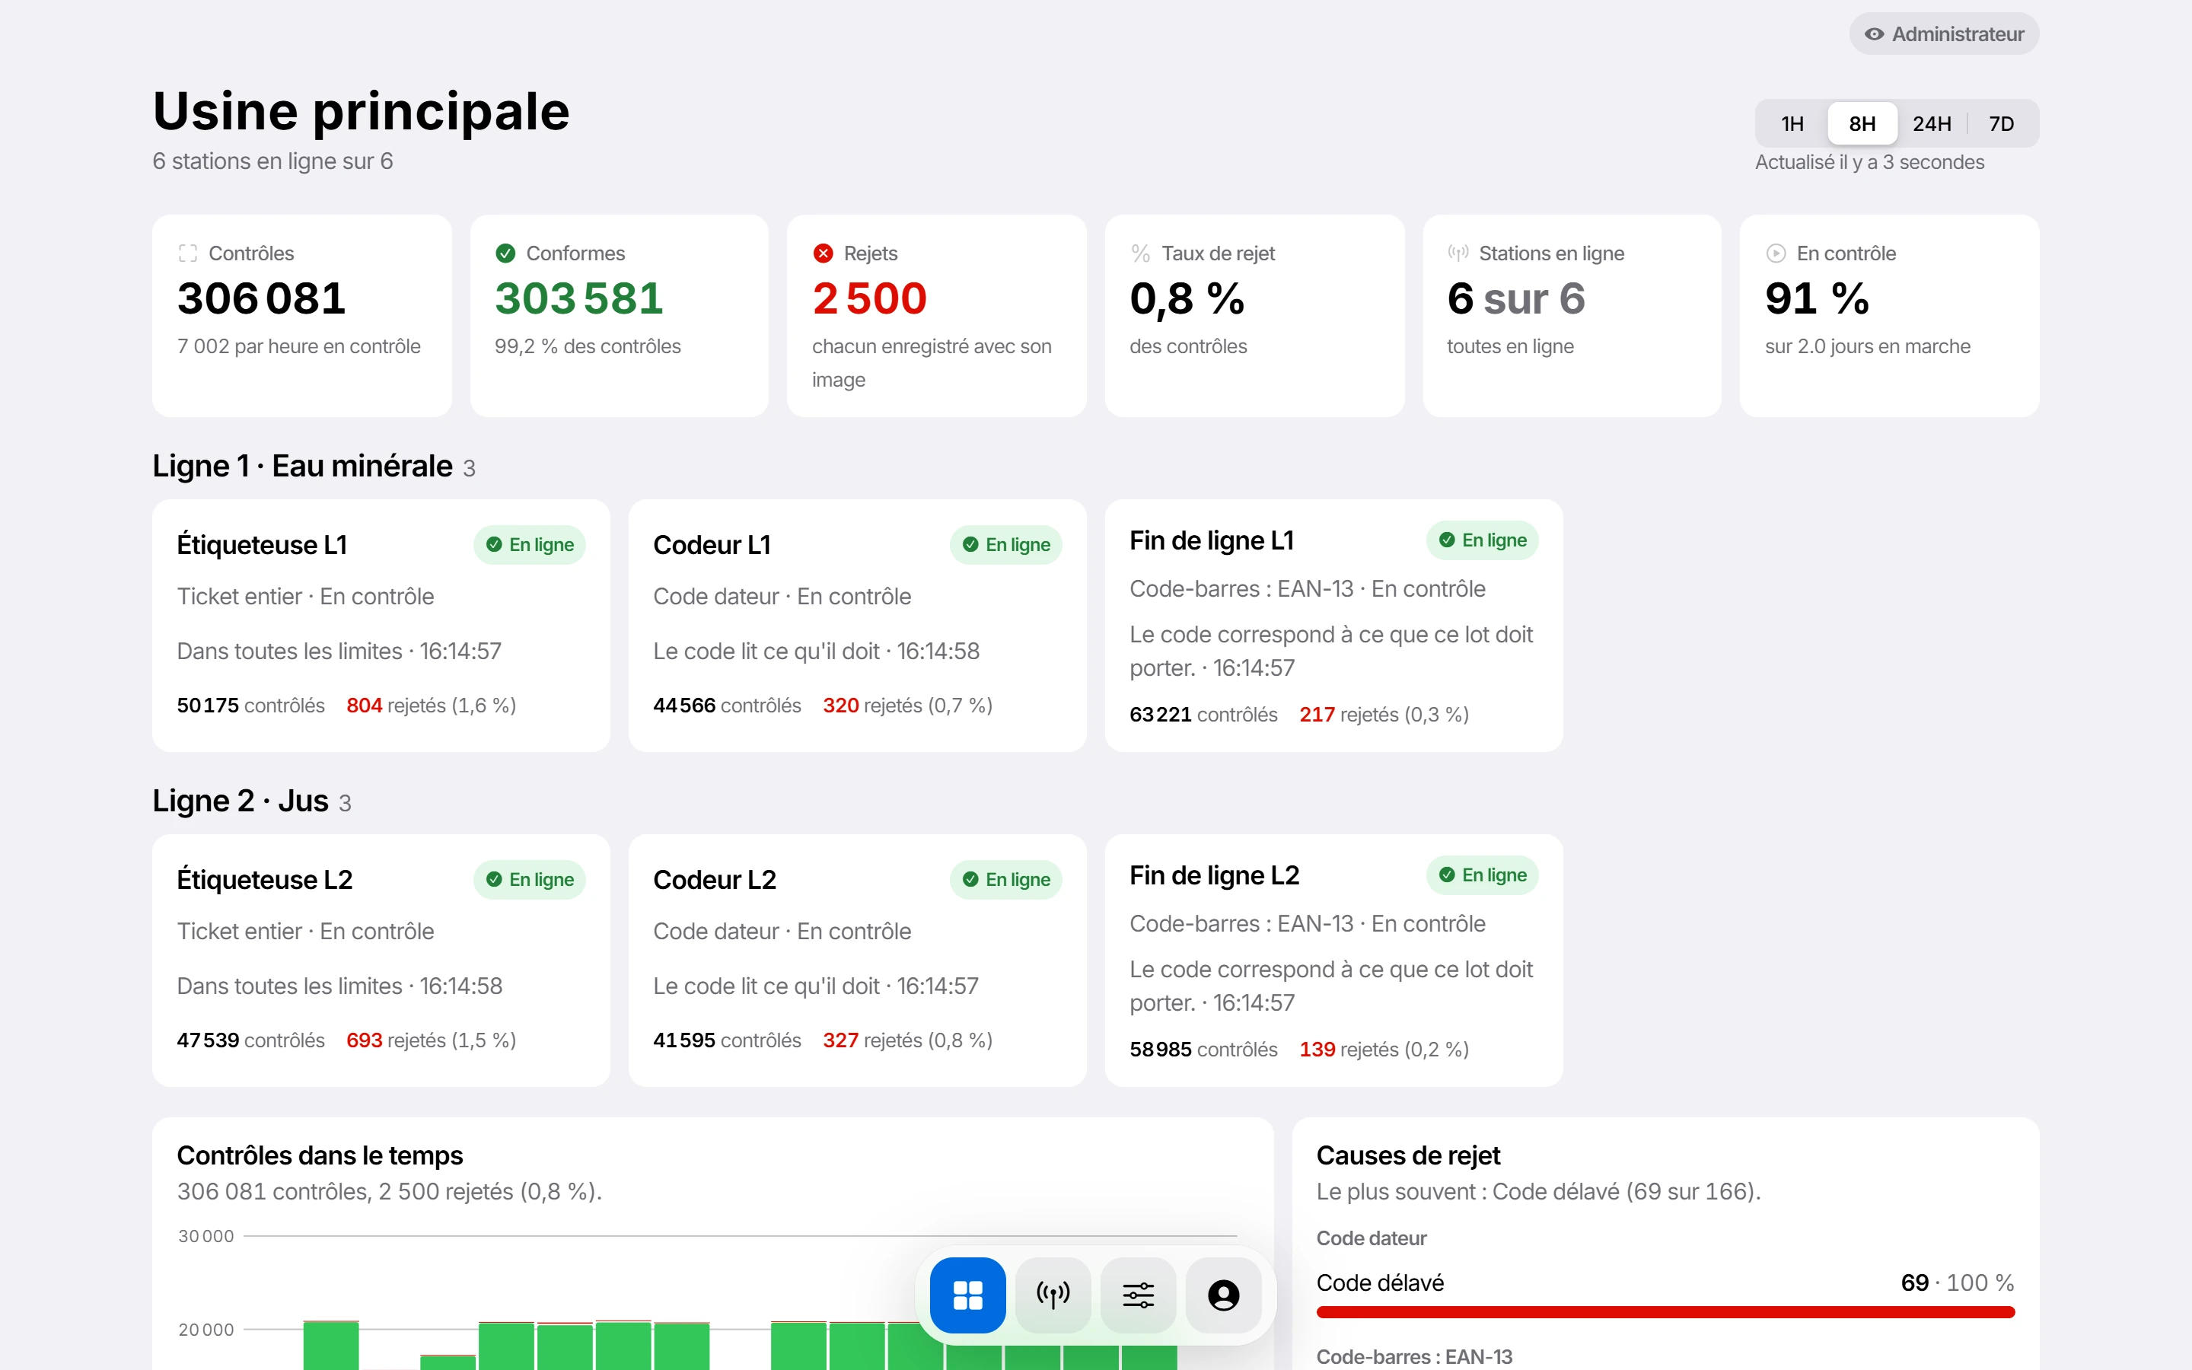Screen dimensions: 2192x1370
Task: Click the En ligne badge on Fin de ligne L1
Action: coord(1482,540)
